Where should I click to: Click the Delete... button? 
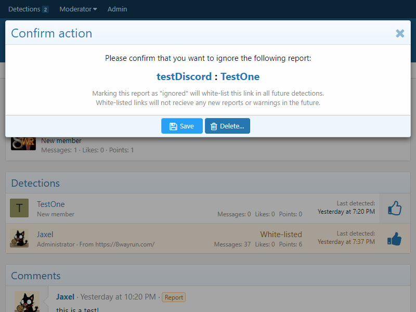227,126
